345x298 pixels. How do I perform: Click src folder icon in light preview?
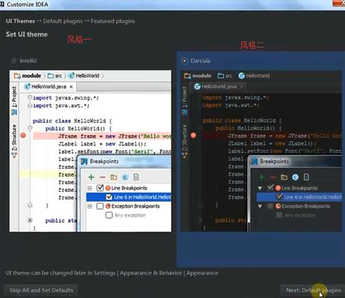[50, 76]
